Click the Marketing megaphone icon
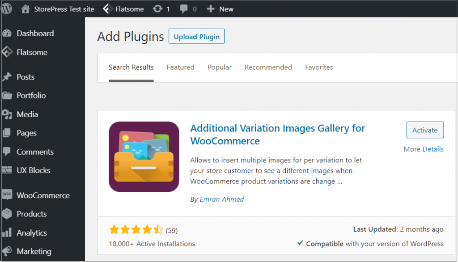The image size is (458, 262). (7, 251)
